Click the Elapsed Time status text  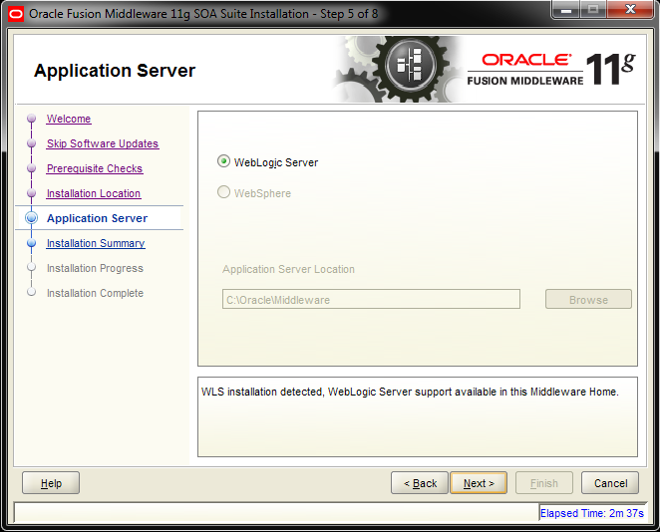coord(592,513)
